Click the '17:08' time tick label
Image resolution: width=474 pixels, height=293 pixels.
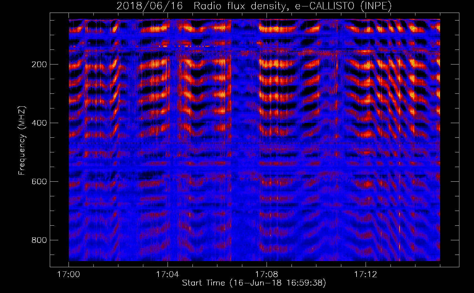click(x=267, y=274)
